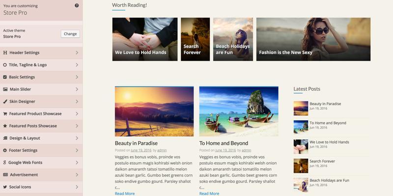Click the Fashion is the New Sexy tile
This screenshot has height=196, width=393.
pyautogui.click(x=313, y=39)
